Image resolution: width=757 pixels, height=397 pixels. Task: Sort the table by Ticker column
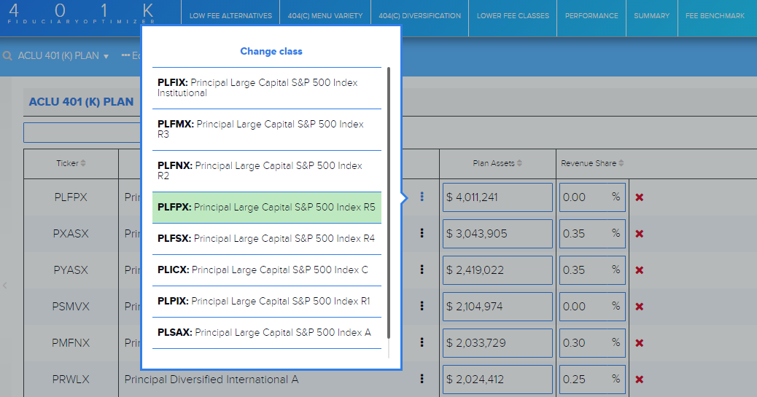pos(71,163)
